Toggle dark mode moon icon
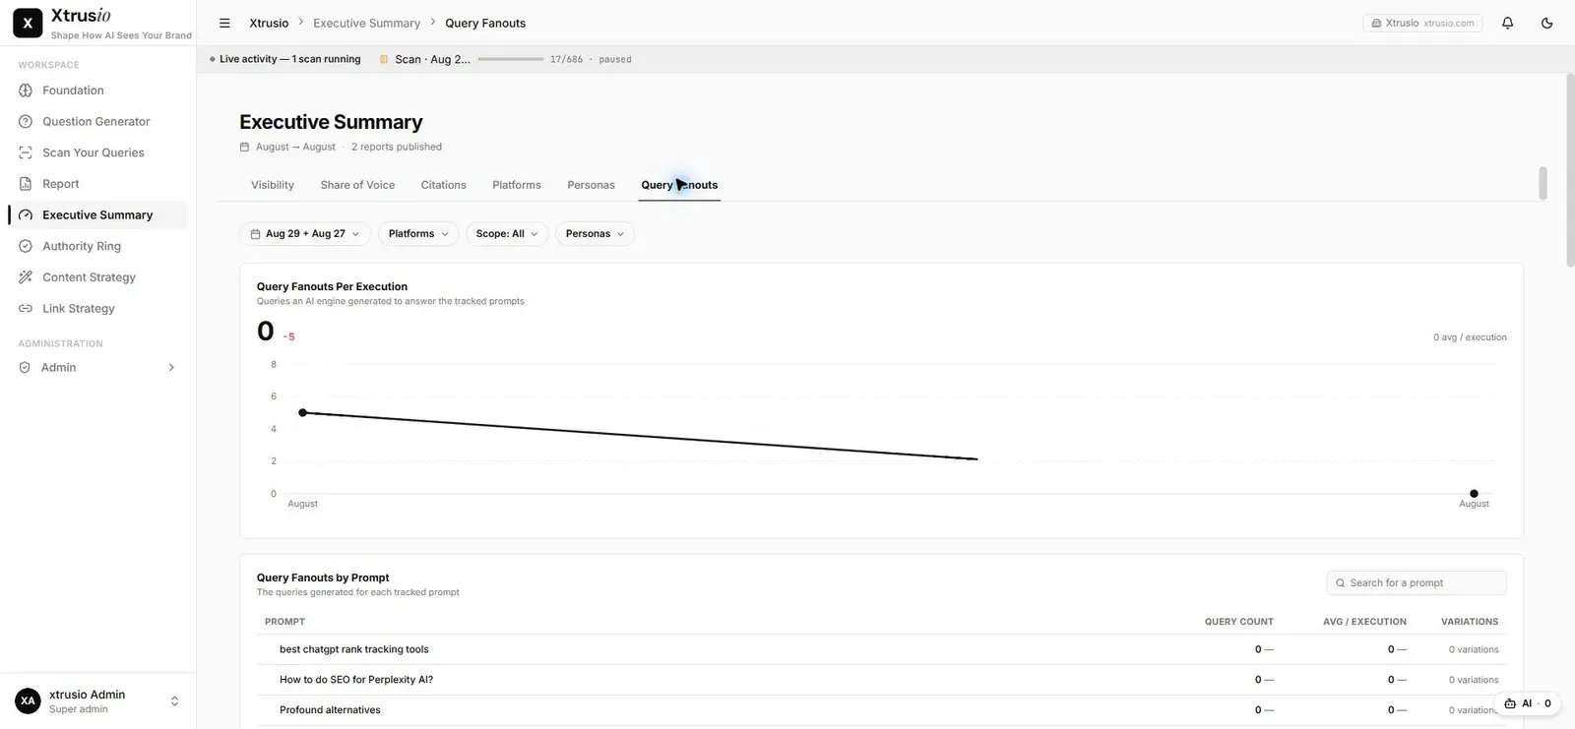The height and width of the screenshot is (729, 1575). 1546,23
